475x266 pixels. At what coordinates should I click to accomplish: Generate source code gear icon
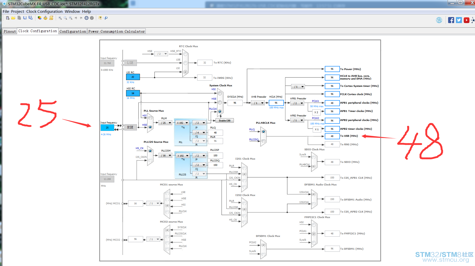click(x=45, y=18)
